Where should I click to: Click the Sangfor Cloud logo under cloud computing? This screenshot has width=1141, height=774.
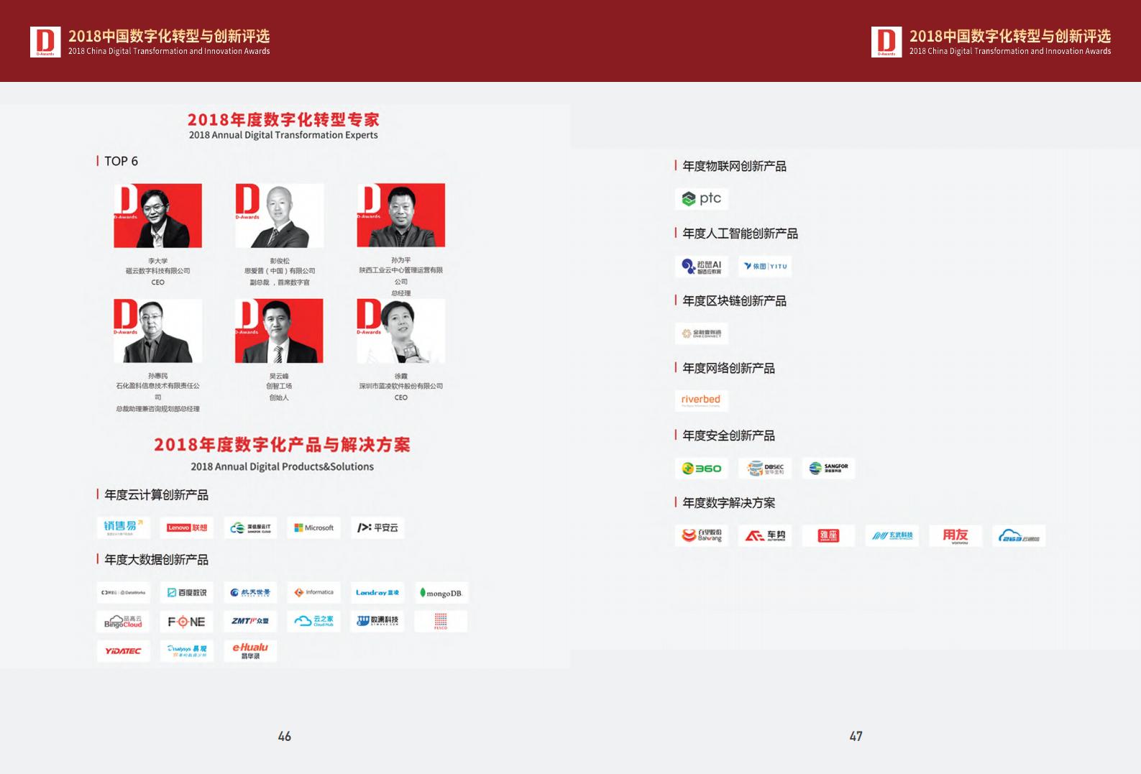point(250,527)
